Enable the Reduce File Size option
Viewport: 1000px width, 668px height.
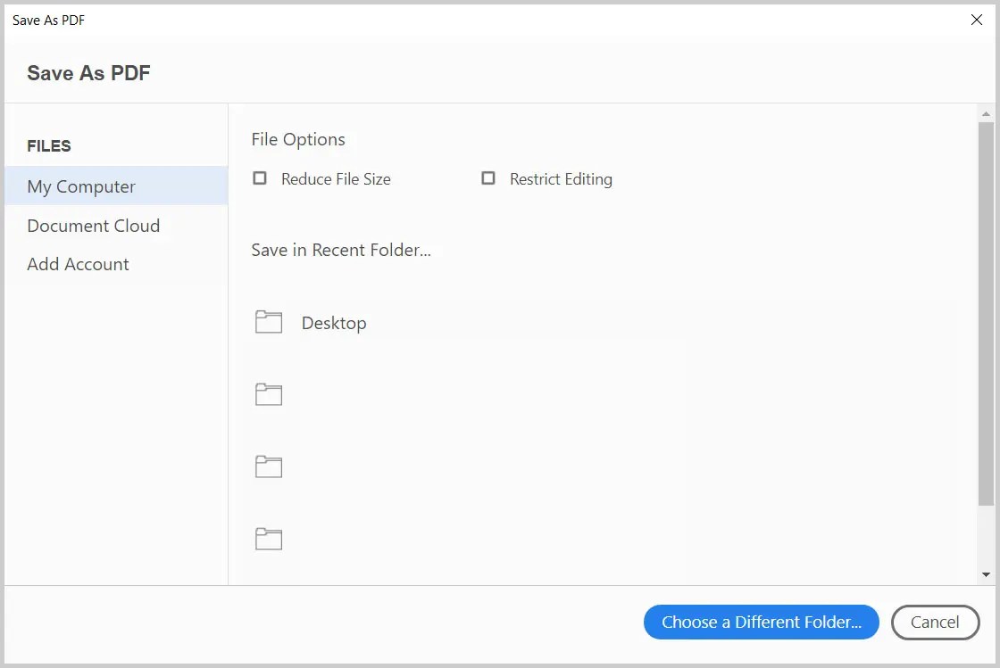[x=259, y=178]
